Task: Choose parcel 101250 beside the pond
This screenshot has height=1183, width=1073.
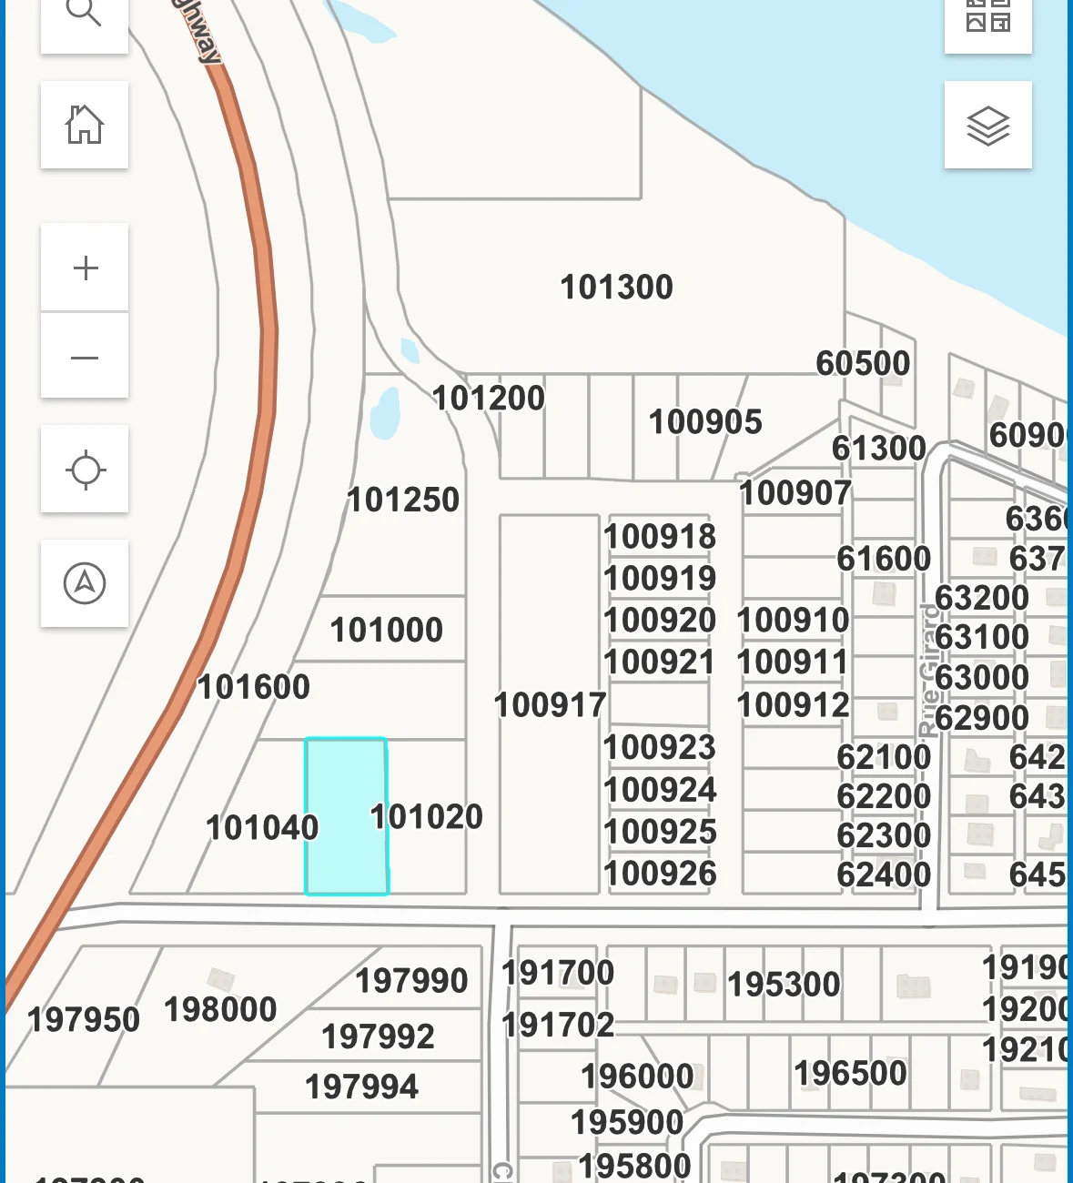Action: click(x=403, y=500)
